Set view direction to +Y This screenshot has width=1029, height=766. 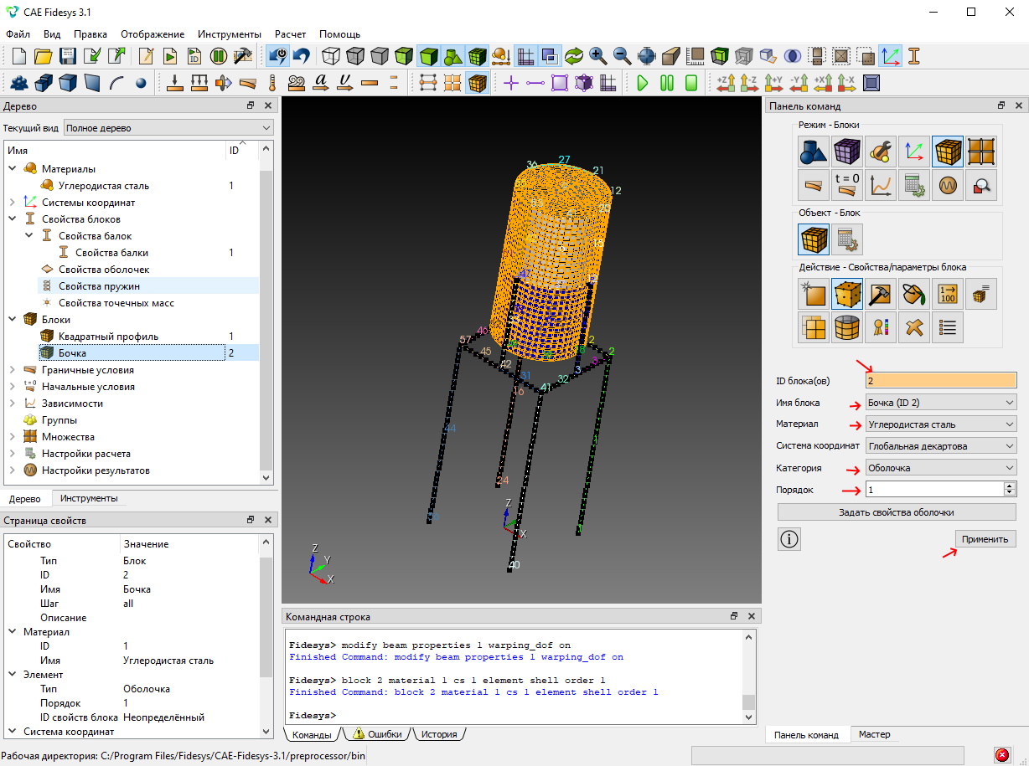pyautogui.click(x=774, y=83)
